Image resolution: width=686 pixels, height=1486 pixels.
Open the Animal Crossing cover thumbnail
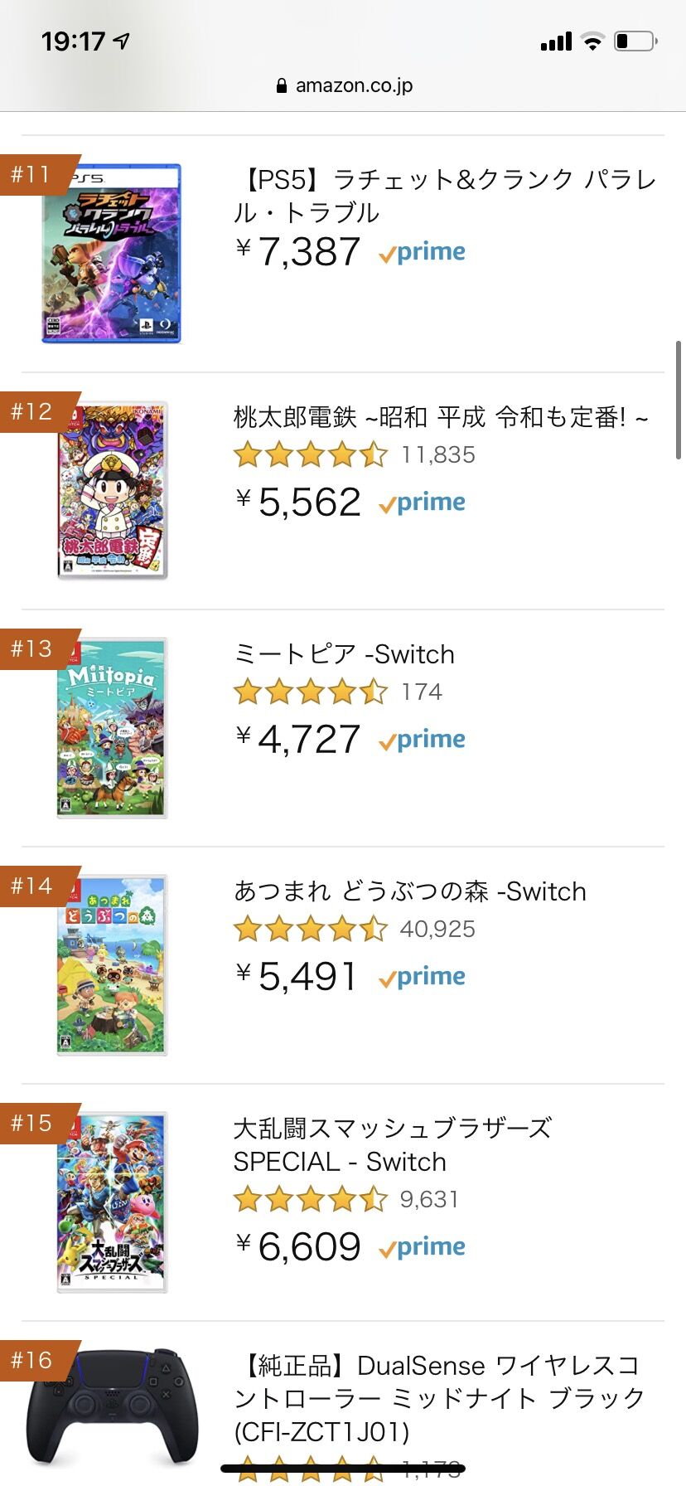(112, 965)
